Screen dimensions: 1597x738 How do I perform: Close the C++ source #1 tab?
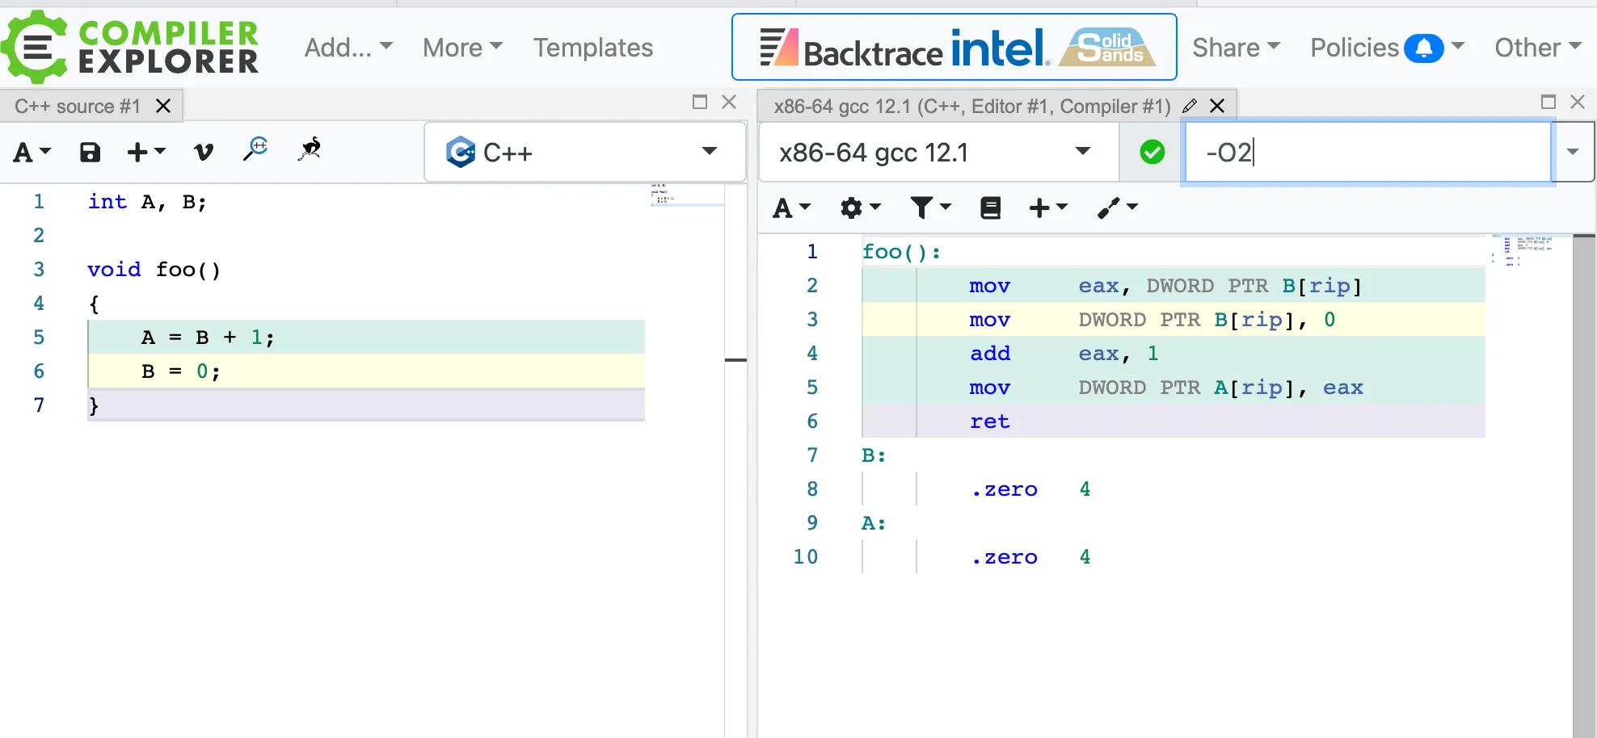(x=163, y=106)
